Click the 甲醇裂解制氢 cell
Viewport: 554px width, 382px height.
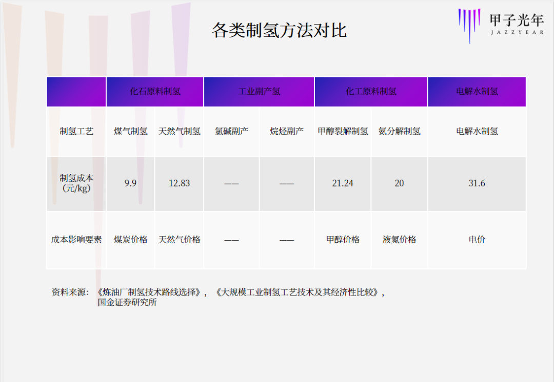click(x=343, y=131)
